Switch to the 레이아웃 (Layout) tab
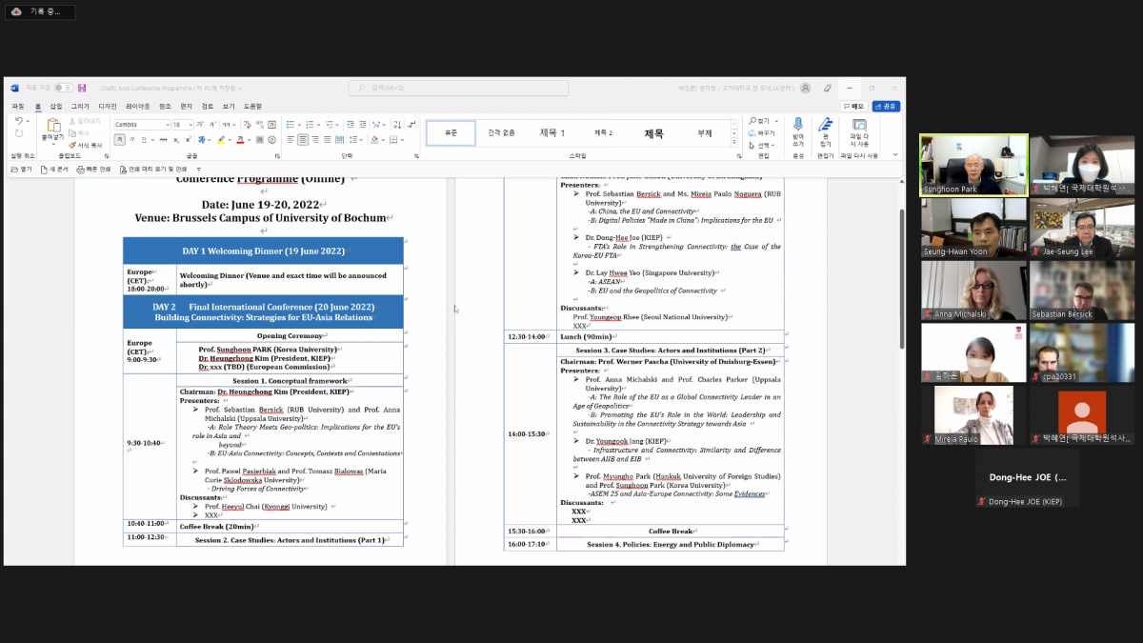 pos(137,106)
